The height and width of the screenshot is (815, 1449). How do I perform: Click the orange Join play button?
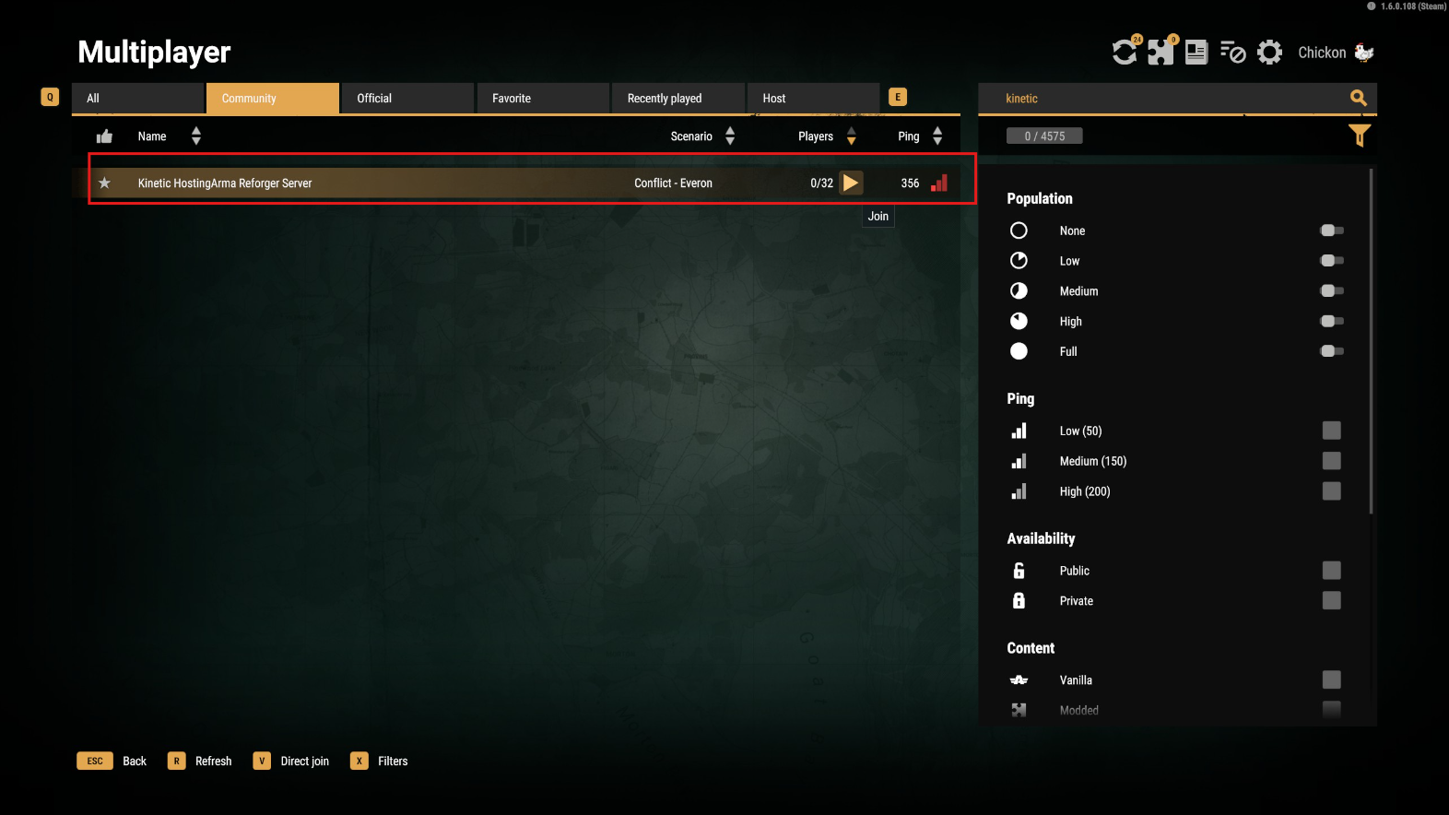pyautogui.click(x=851, y=183)
